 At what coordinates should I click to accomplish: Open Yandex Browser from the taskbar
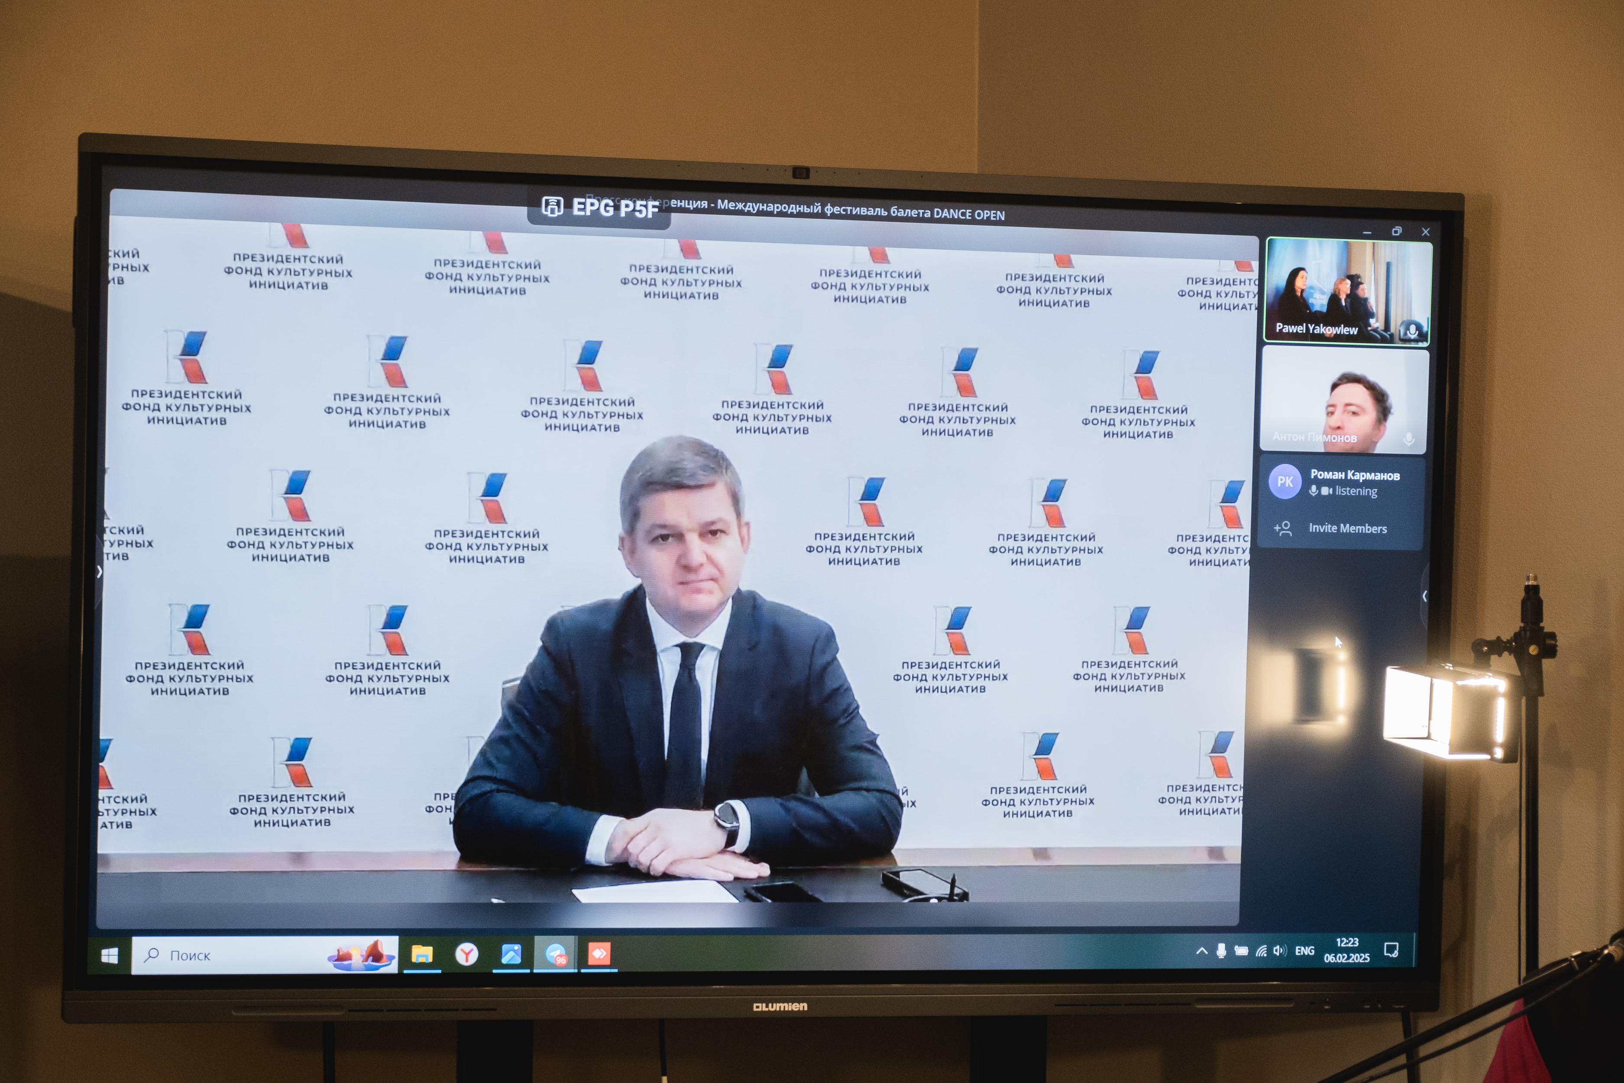467,954
